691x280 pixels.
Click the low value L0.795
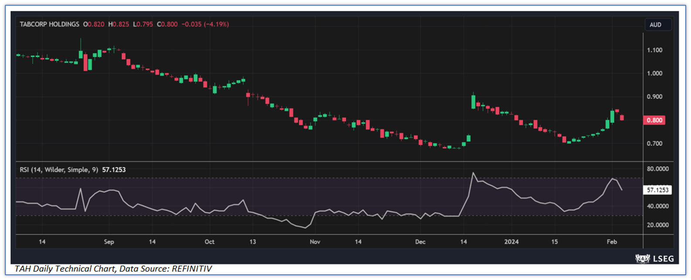pyautogui.click(x=143, y=24)
